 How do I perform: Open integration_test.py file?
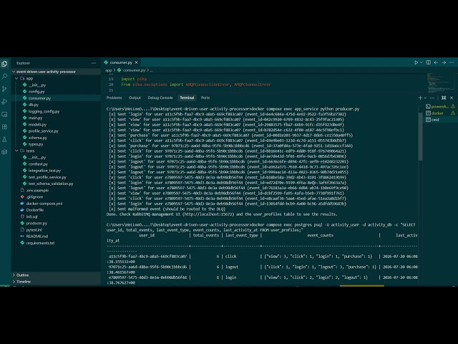tap(44, 171)
